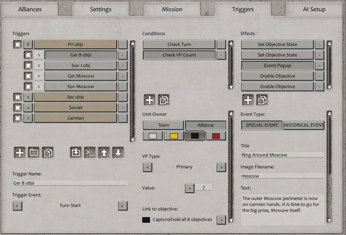This screenshot has width=346, height=235.
Task: Remove the German trigger group
Action: coord(123,118)
